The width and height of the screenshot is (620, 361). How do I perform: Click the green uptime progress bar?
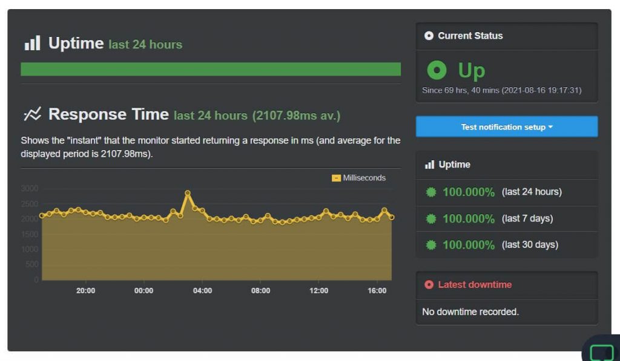coord(211,68)
